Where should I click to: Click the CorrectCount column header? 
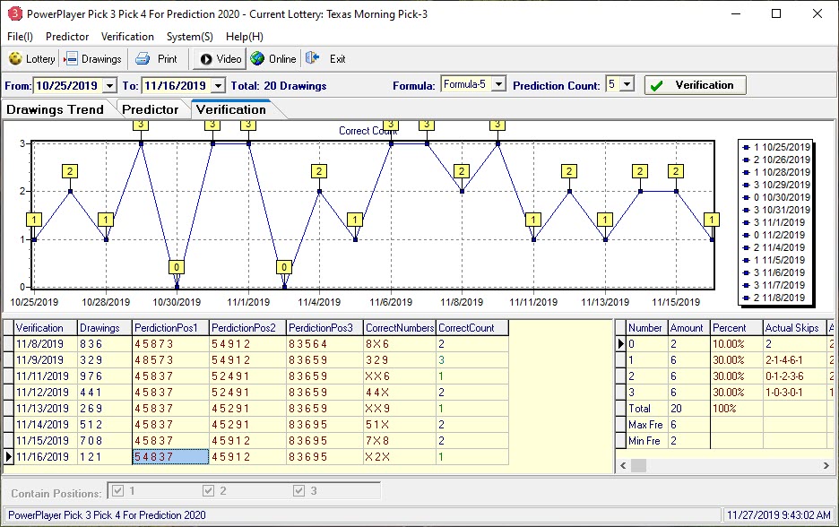click(x=472, y=328)
